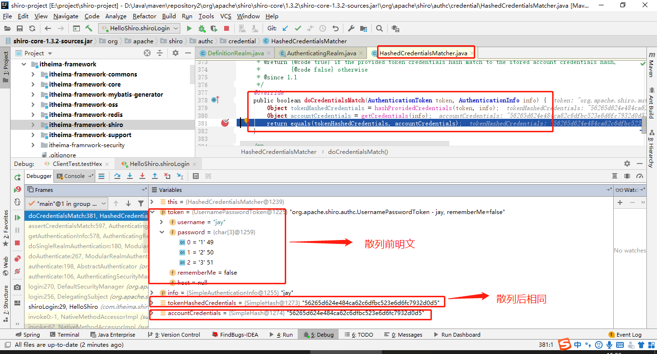Select the shiroLogin:29, HelloShiro stack frame
Screen dimensions: 657x354
click(86, 307)
